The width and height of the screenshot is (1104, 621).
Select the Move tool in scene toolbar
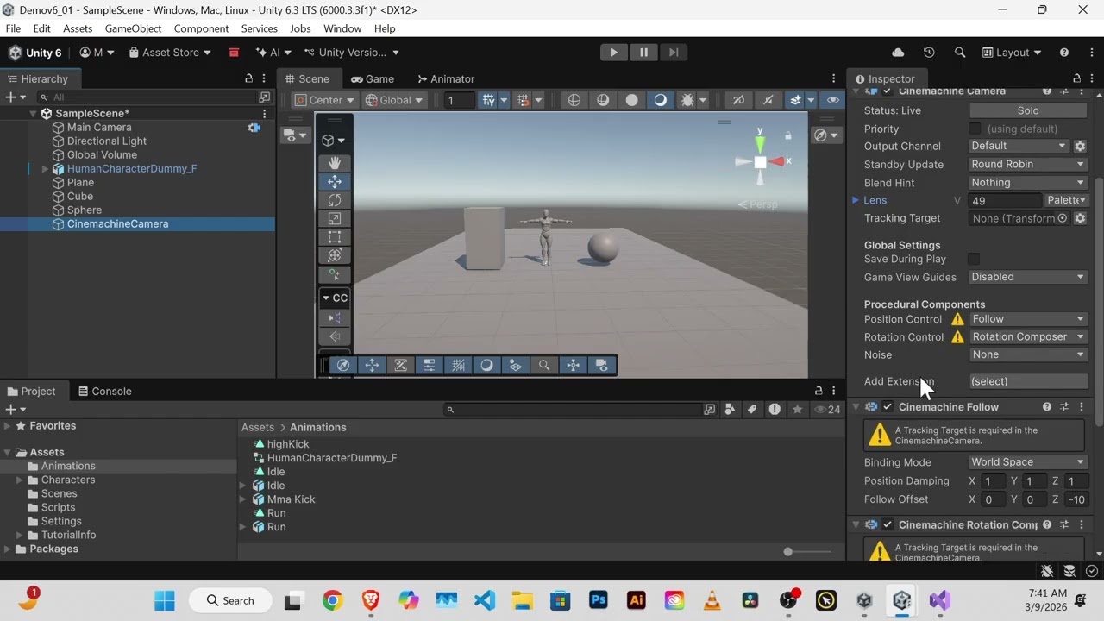(x=335, y=181)
